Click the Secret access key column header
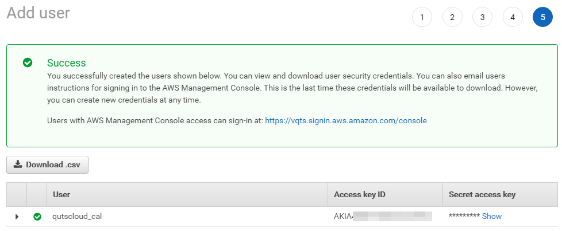562x231 pixels. point(482,195)
